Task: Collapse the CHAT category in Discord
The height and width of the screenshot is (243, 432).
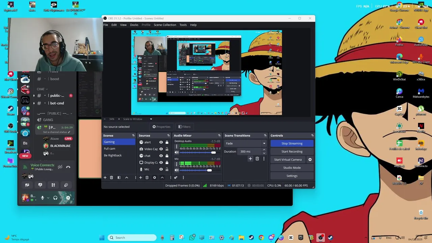Action: point(42,89)
